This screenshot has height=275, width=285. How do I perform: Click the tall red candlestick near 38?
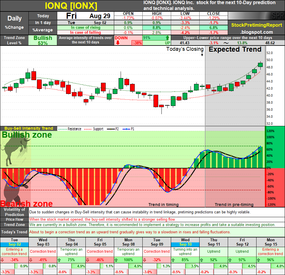pos(156,101)
